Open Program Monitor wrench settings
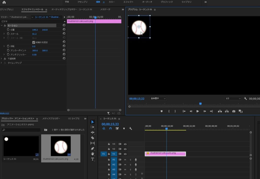Screen dimensions: 260x179 pos(245,98)
